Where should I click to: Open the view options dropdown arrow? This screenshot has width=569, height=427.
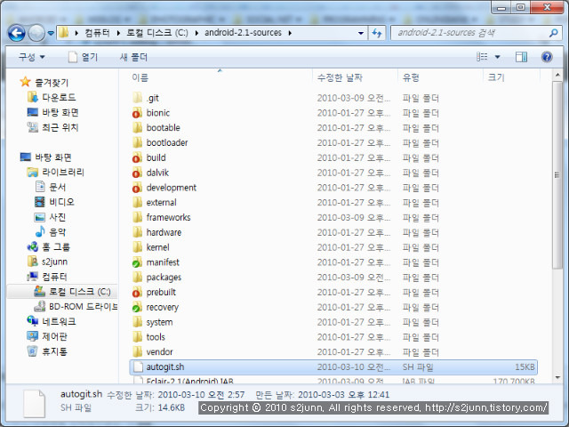(x=498, y=57)
